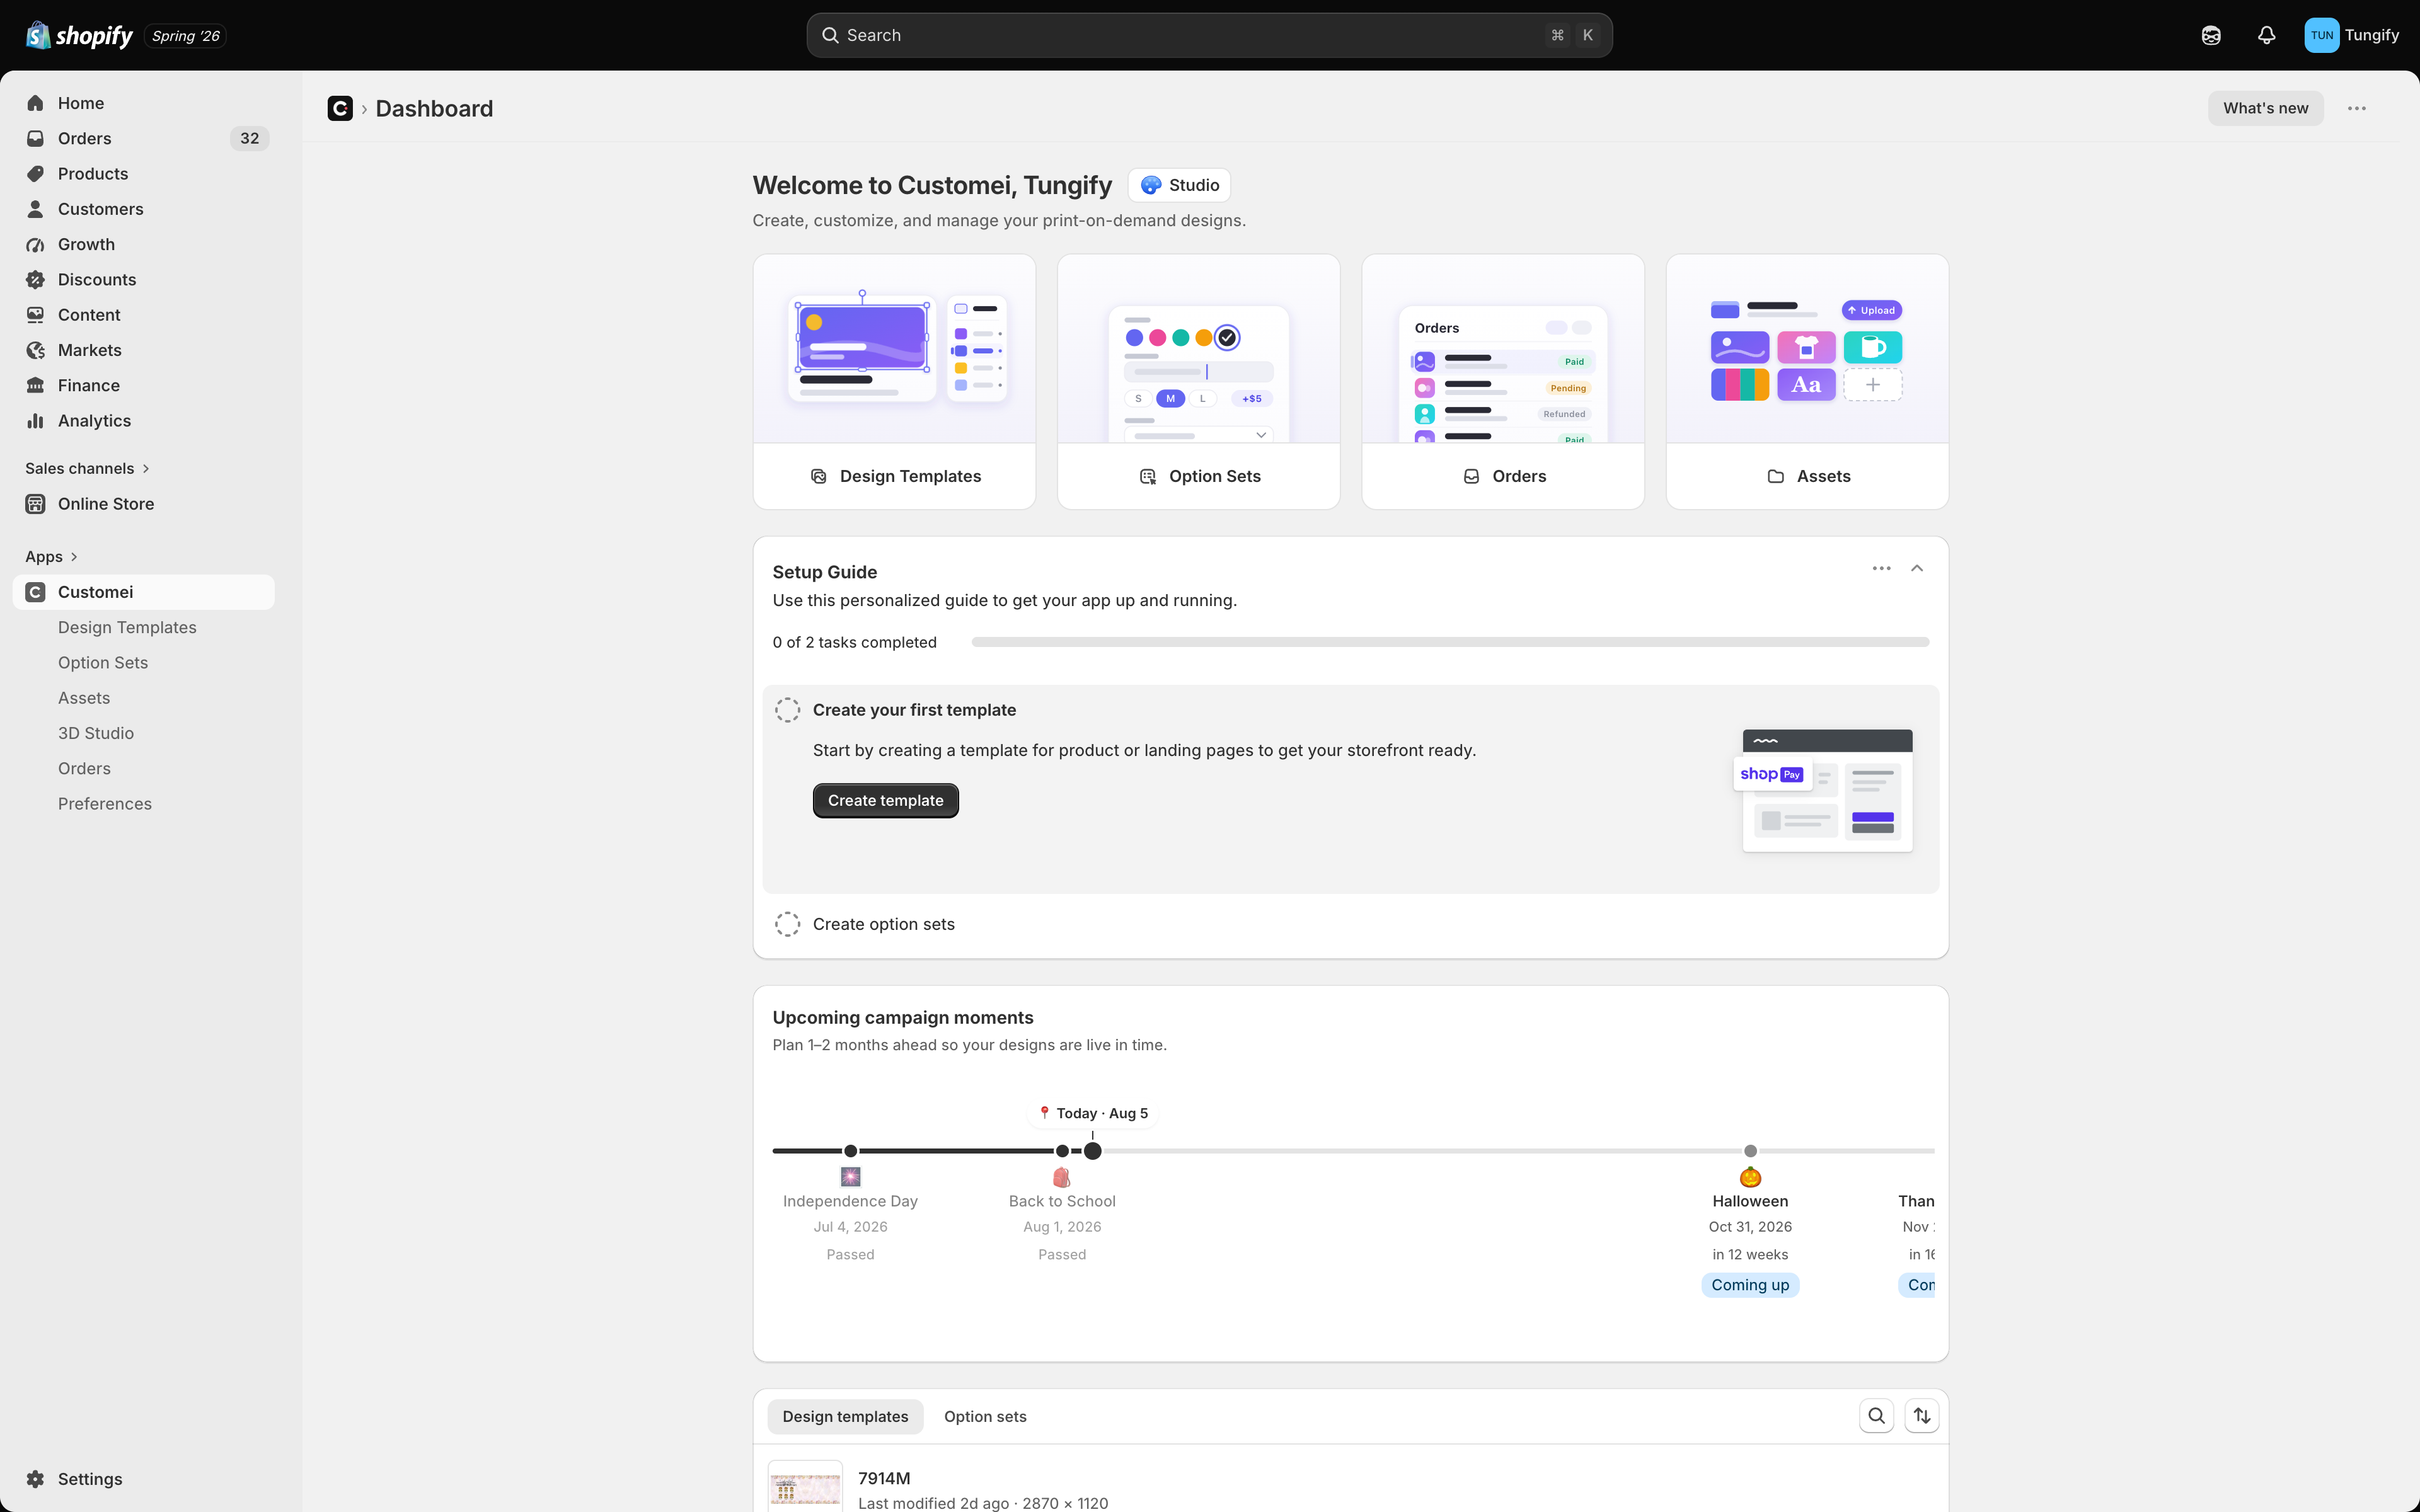Viewport: 2420px width, 1512px height.
Task: Click the sort icon for templates
Action: [1921, 1416]
